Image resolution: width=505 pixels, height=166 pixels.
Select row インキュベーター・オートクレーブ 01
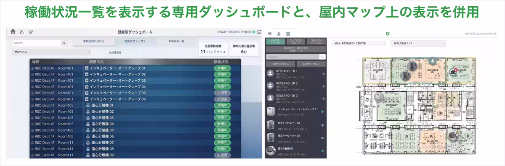135,68
